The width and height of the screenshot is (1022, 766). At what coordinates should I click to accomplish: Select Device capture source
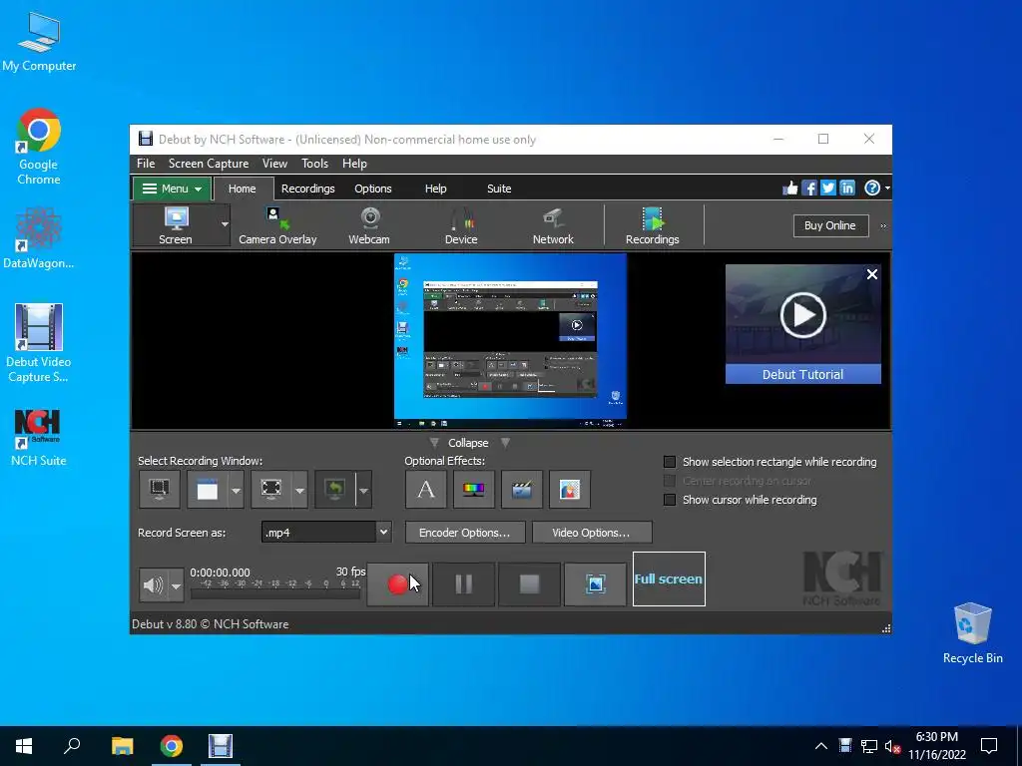pyautogui.click(x=461, y=225)
